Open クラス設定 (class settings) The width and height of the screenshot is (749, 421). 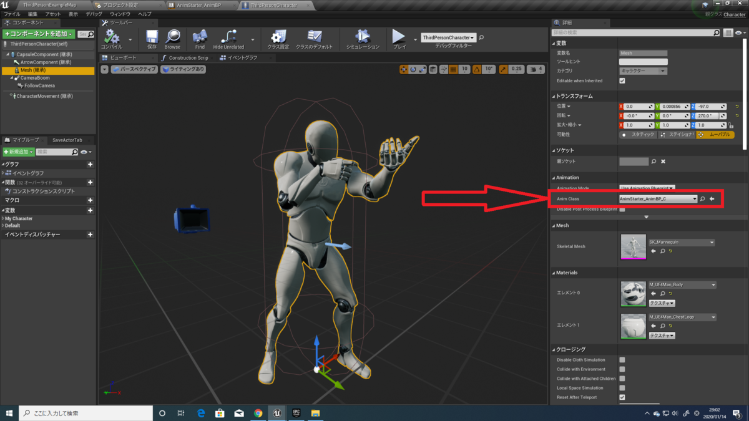278,39
